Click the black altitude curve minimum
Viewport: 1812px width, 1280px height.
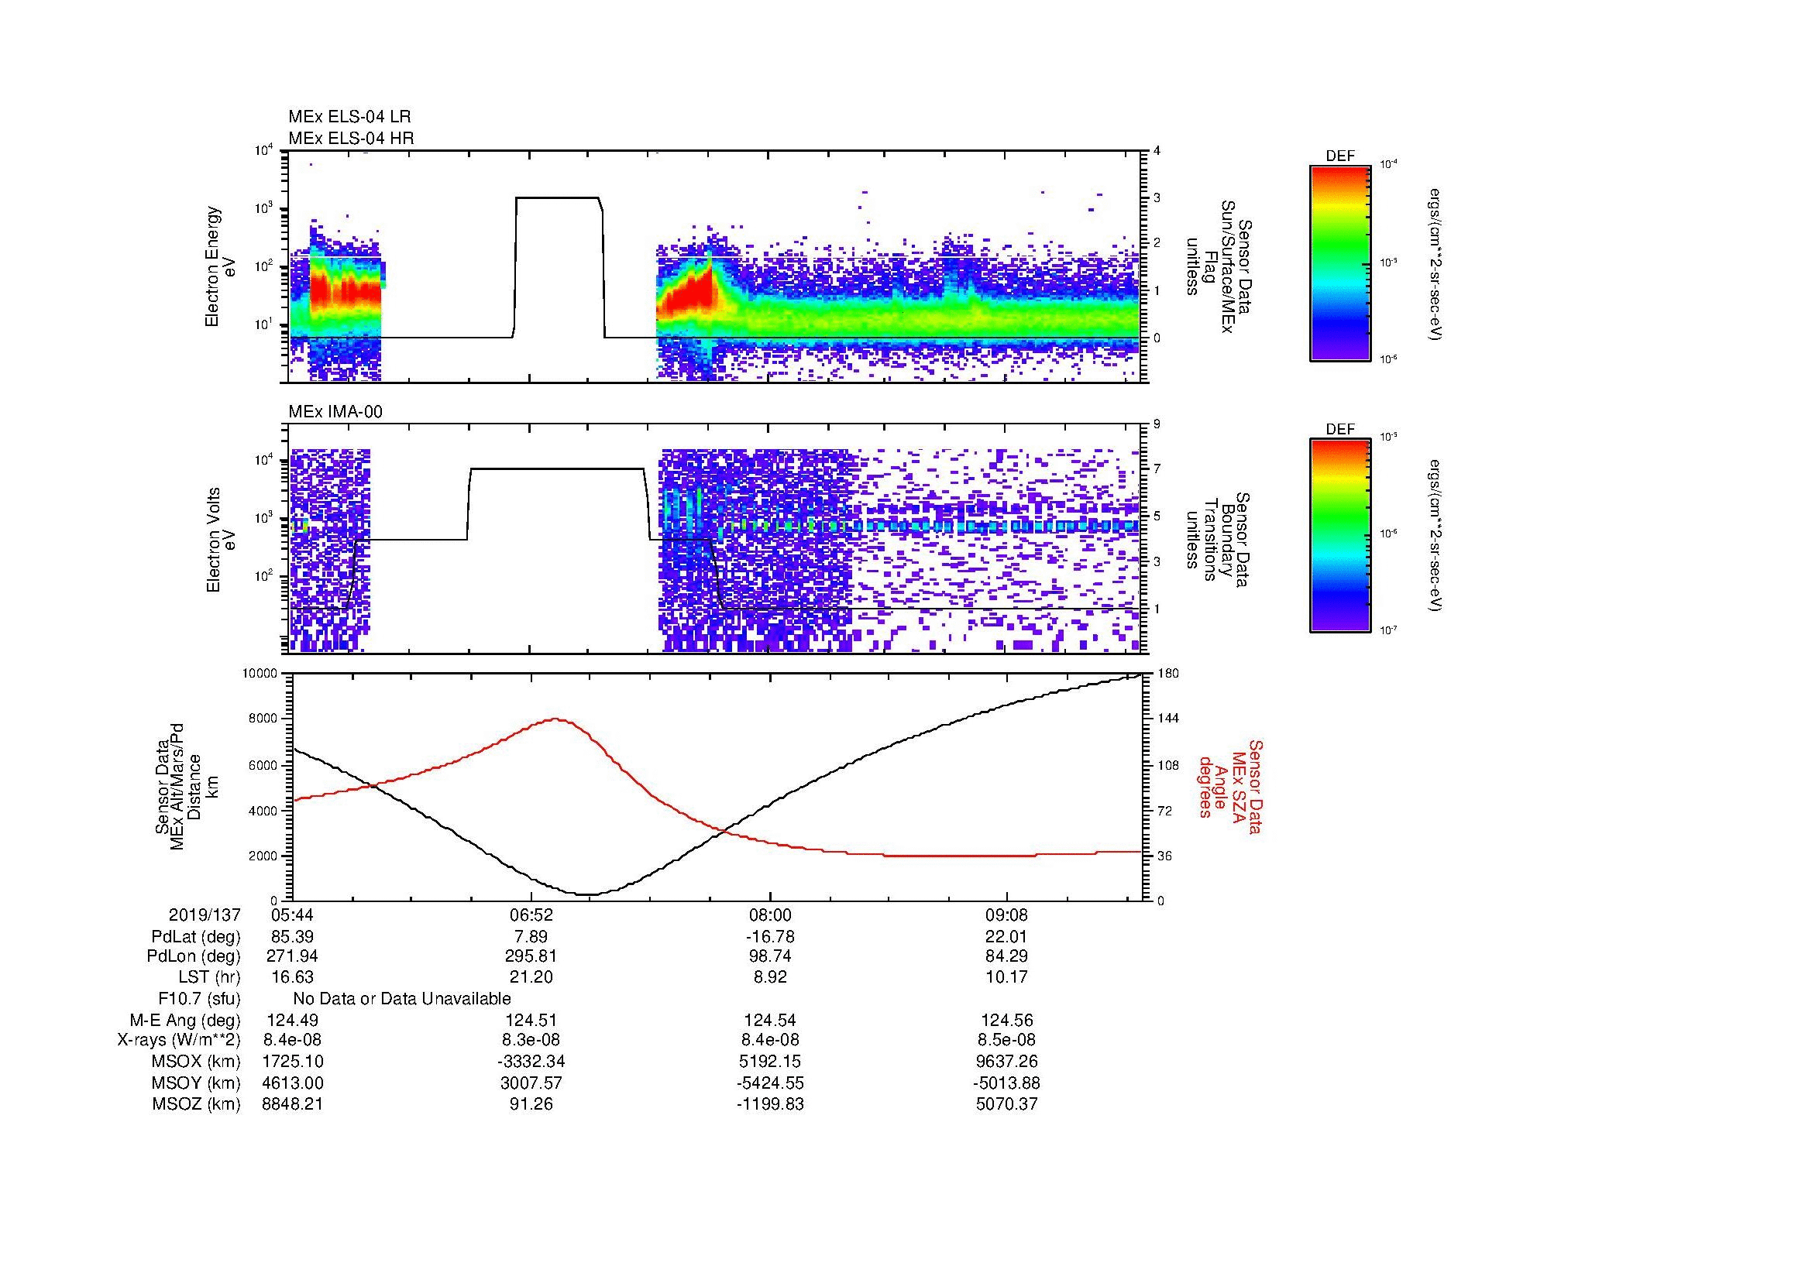click(x=588, y=894)
